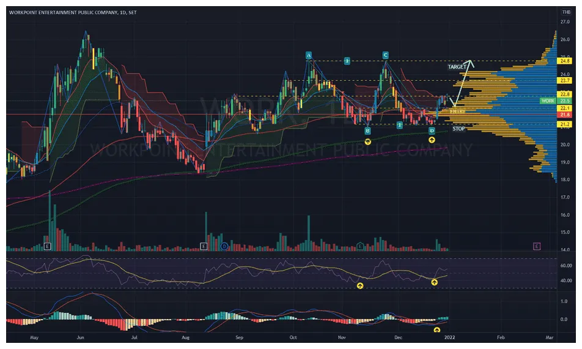Click the 16.0 price axis value
582x349 pixels.
point(565,215)
